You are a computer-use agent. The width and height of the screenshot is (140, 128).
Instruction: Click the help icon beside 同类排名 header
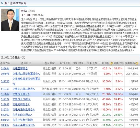pyautogui.click(x=137, y=63)
